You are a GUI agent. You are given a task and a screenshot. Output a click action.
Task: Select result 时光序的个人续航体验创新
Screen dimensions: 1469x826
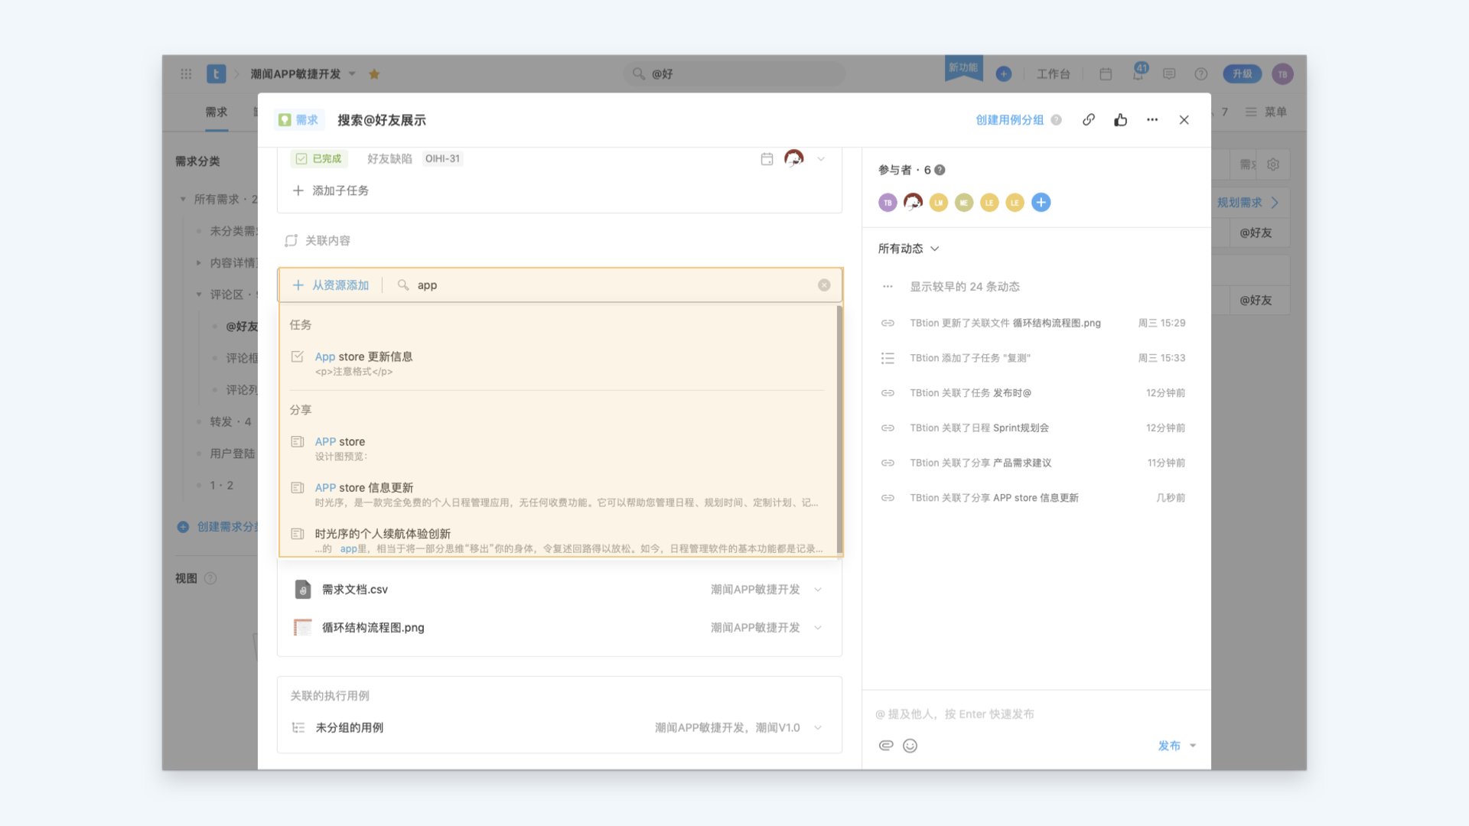[x=558, y=541]
